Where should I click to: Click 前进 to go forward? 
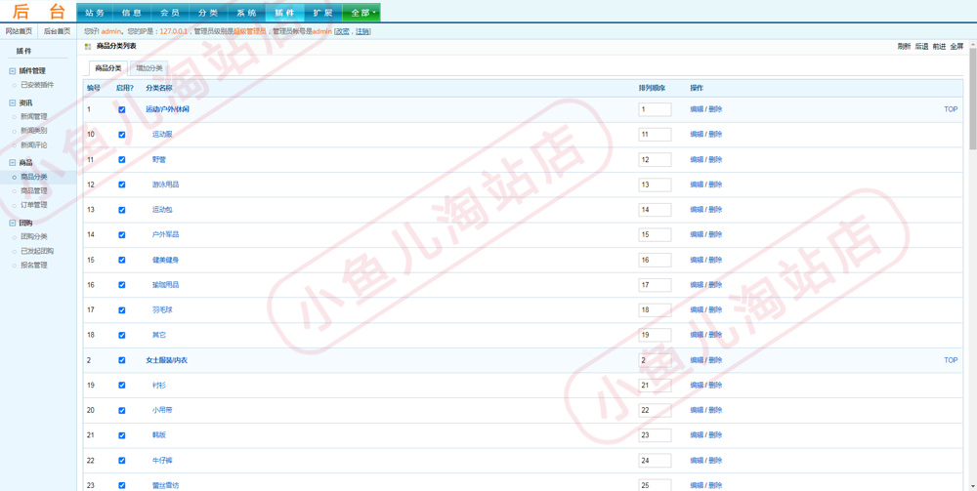click(x=939, y=47)
